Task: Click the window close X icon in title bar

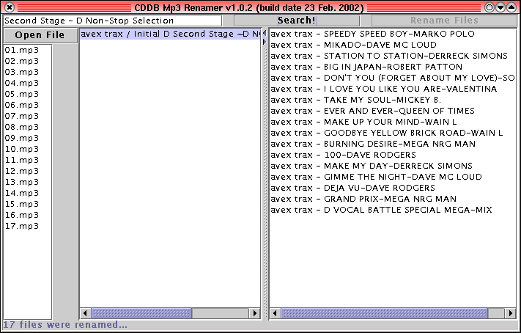Action: tap(10, 7)
